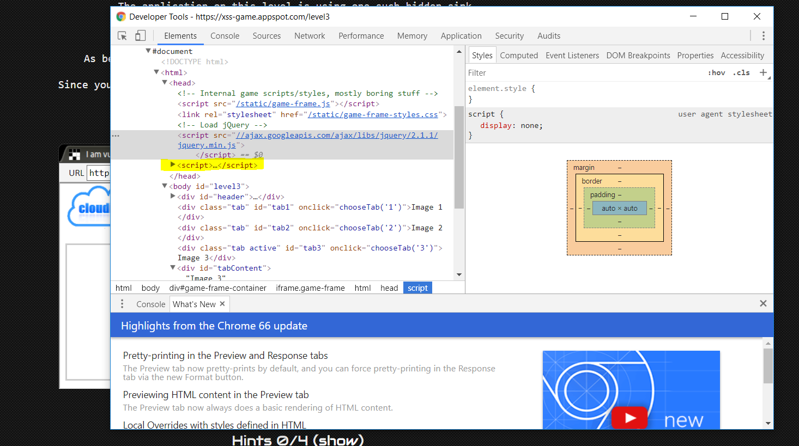Image resolution: width=799 pixels, height=446 pixels.
Task: Select the div#game-frame-container breadcrumb
Action: [217, 288]
